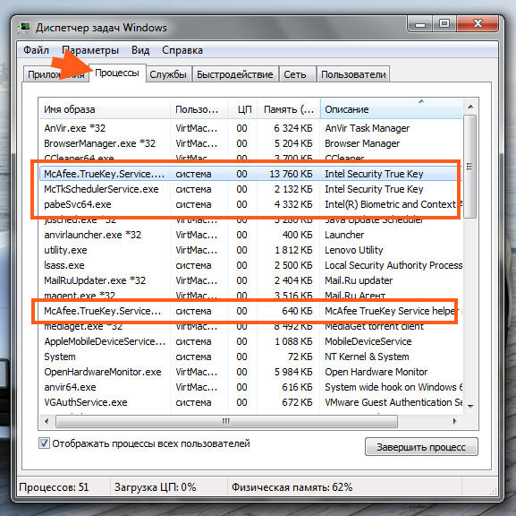Sort by Описание column header
Viewport: 516px width, 516px height.
tap(391, 109)
